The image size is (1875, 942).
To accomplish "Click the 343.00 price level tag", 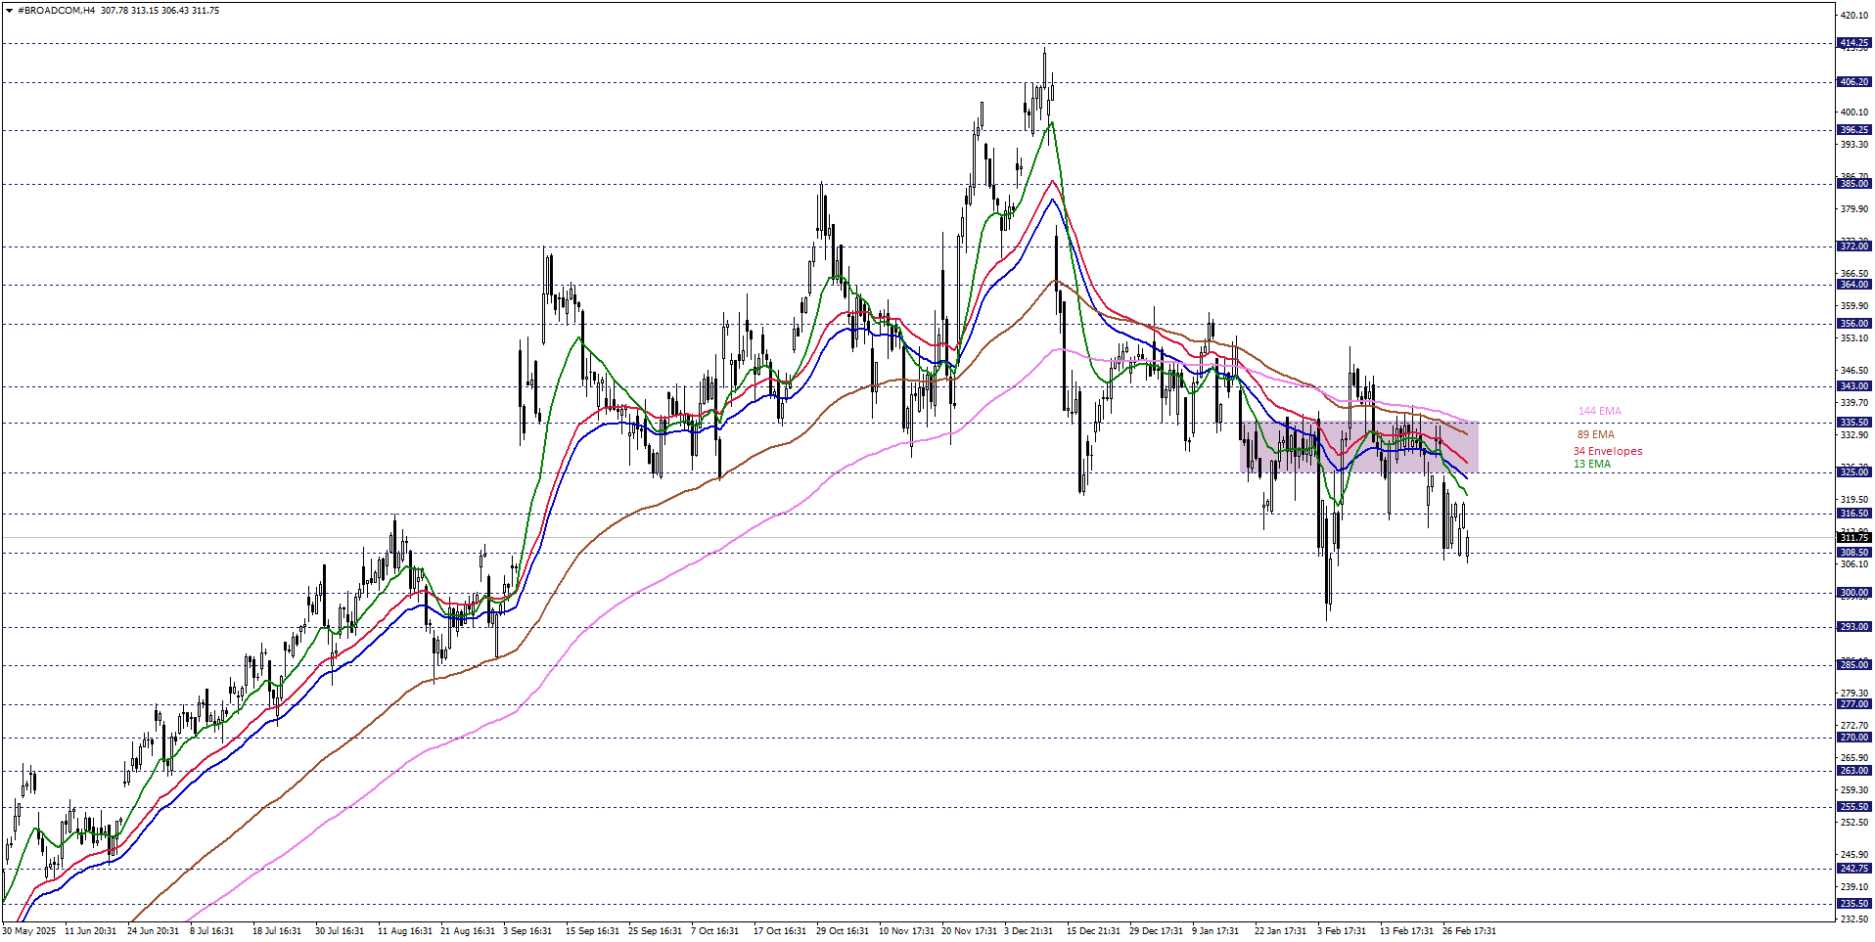I will pyautogui.click(x=1853, y=386).
